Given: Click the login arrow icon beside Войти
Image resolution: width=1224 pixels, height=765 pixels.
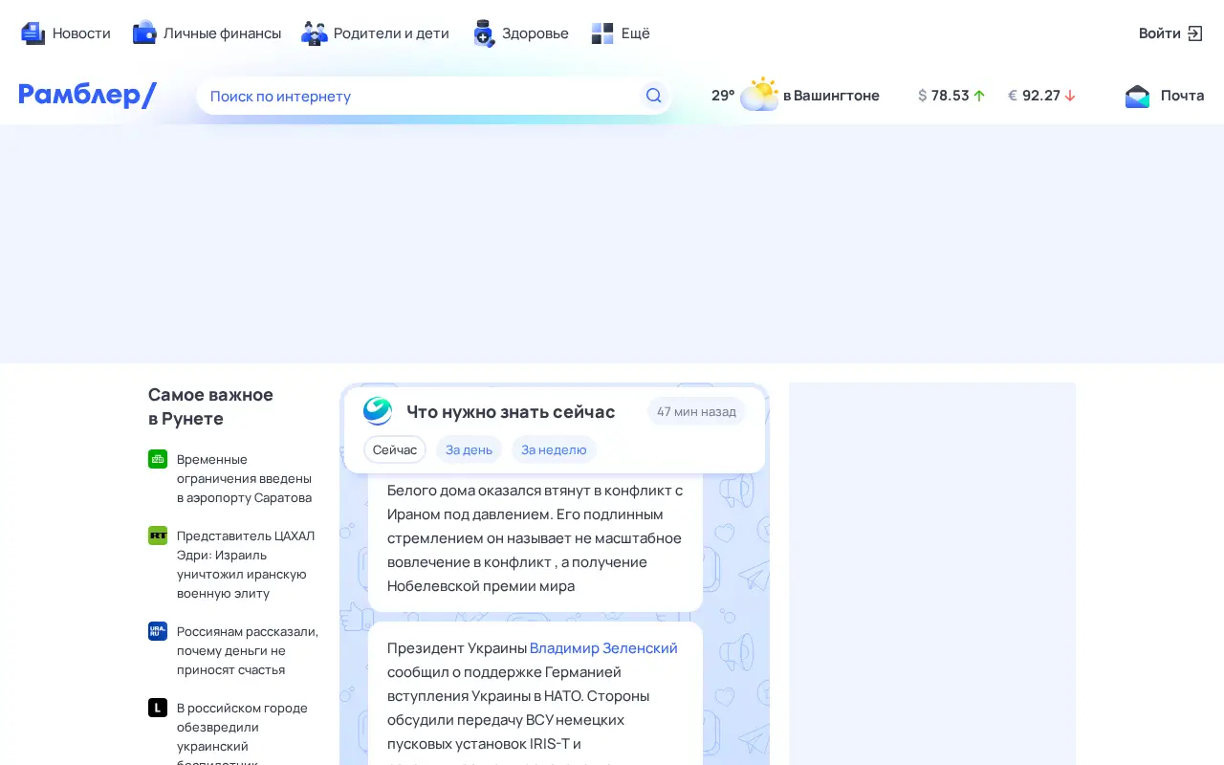Looking at the screenshot, I should tap(1195, 33).
